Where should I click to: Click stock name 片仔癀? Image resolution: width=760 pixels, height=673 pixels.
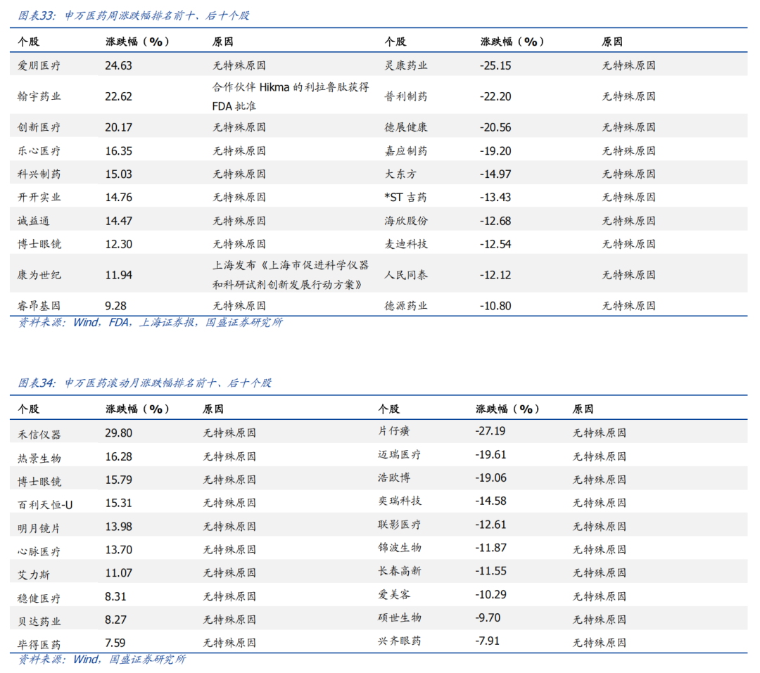click(394, 431)
